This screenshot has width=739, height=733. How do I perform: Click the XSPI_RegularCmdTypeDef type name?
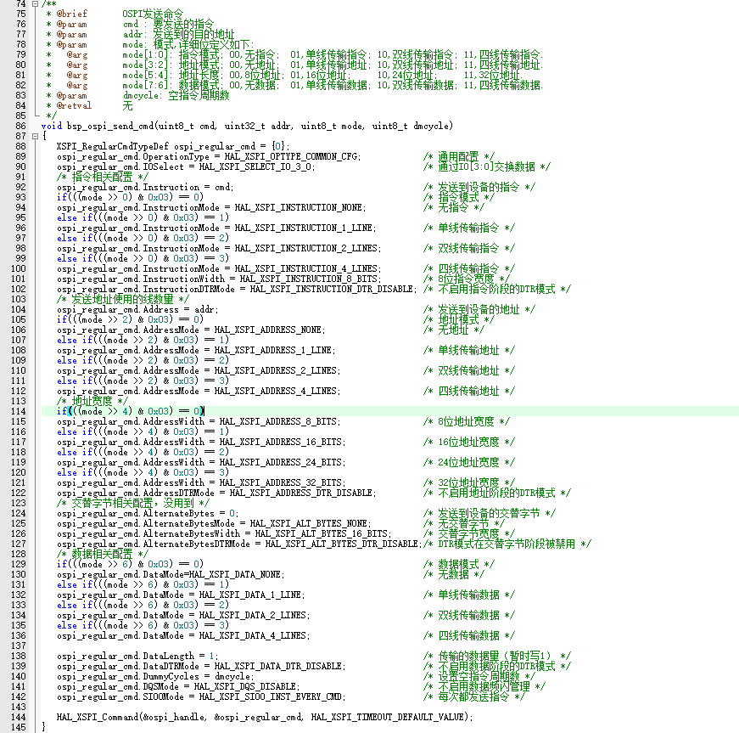coord(112,146)
